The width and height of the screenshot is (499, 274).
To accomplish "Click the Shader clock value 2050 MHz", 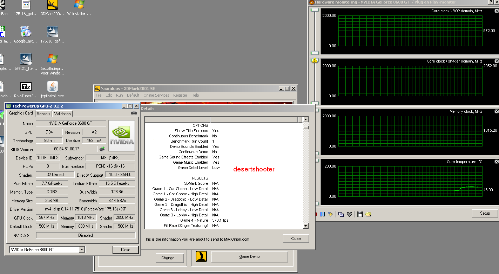I will click(x=124, y=217).
